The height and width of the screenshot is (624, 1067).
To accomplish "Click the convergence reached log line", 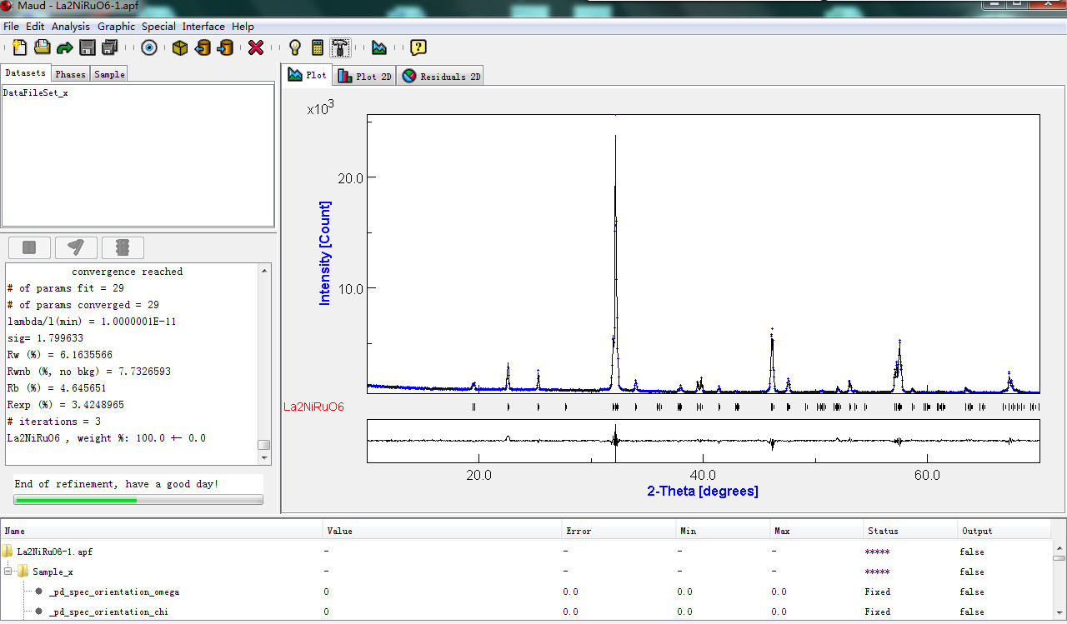I will 127,272.
